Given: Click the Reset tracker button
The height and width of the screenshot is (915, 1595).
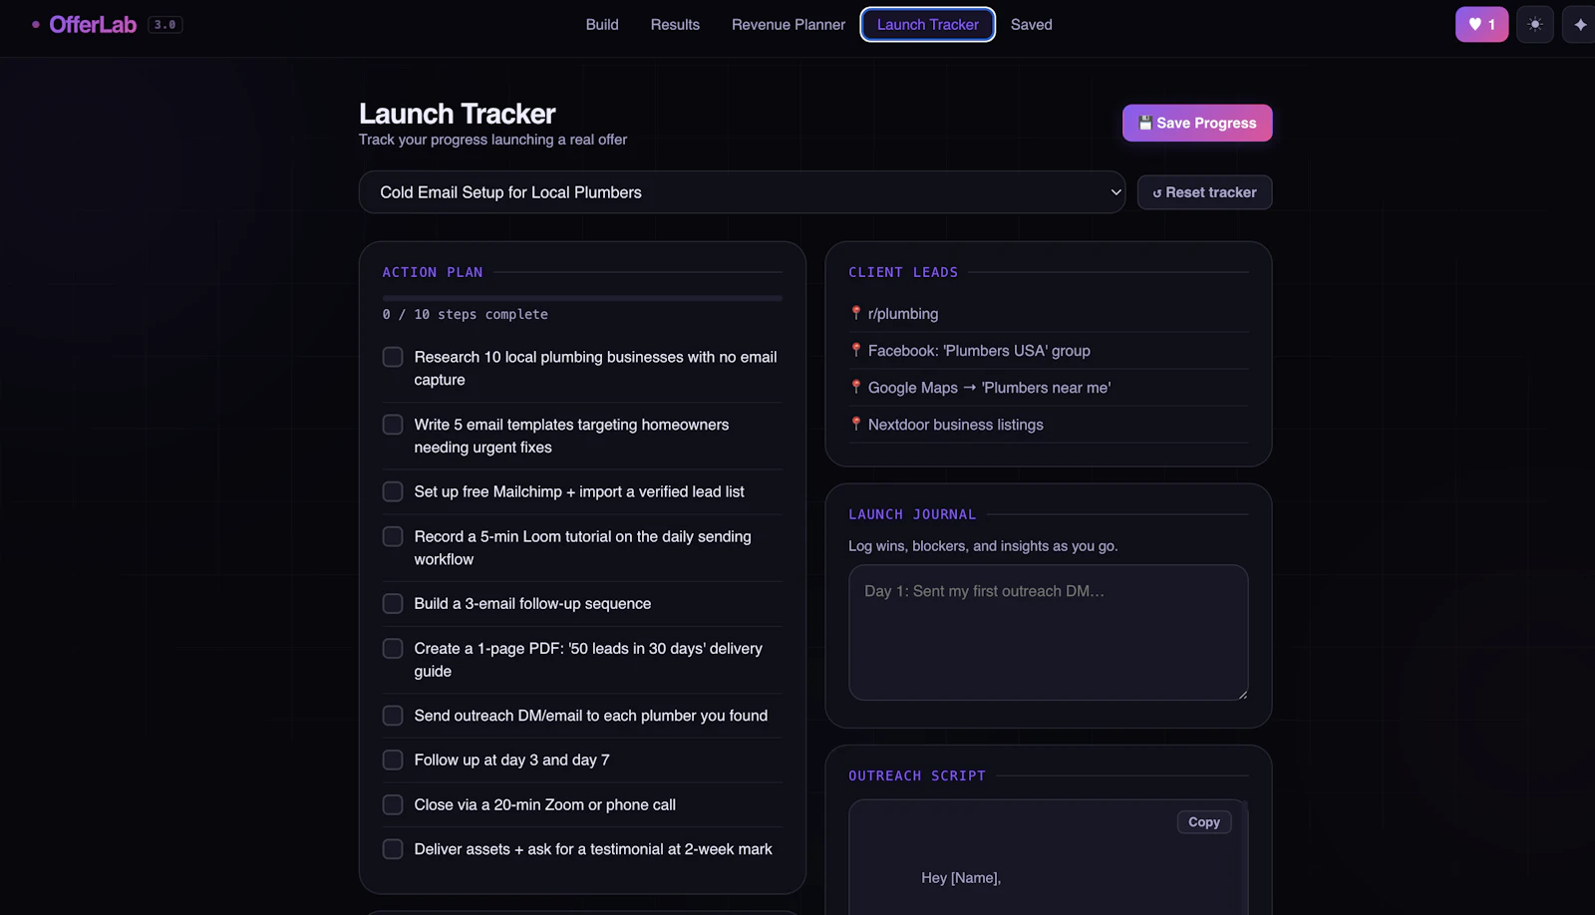Looking at the screenshot, I should click(x=1204, y=192).
